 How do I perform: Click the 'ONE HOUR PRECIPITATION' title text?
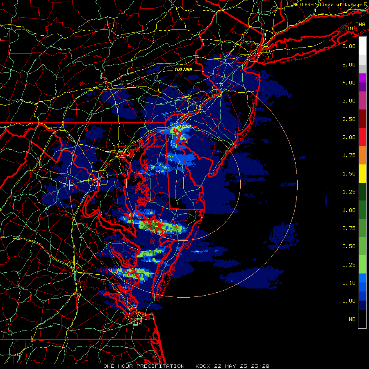click(144, 366)
